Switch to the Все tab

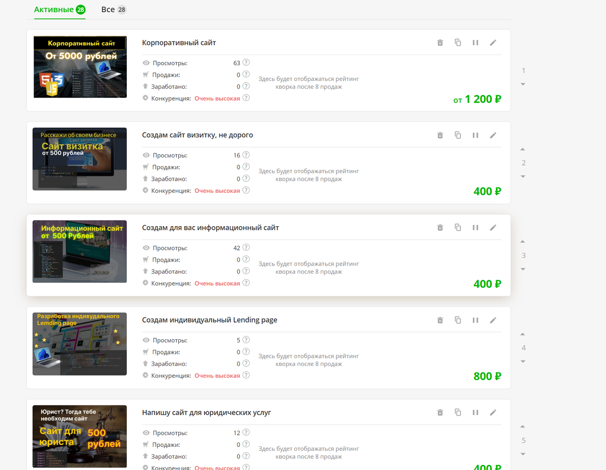(114, 10)
